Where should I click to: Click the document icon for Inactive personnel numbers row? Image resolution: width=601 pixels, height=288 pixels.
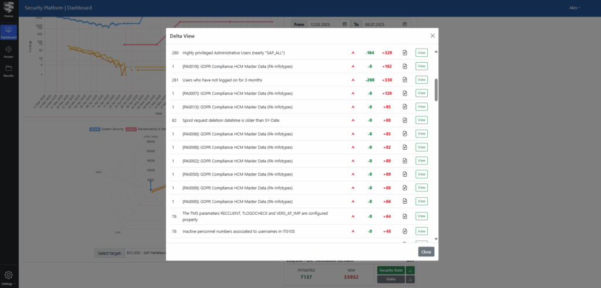404,231
